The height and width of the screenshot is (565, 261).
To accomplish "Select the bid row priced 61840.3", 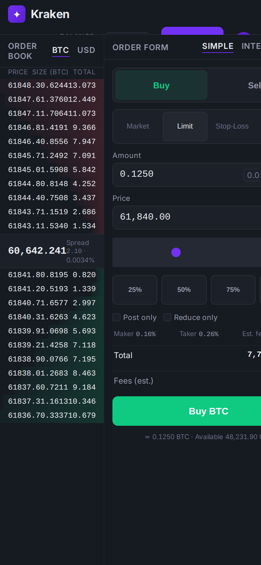I will [x=52, y=317].
